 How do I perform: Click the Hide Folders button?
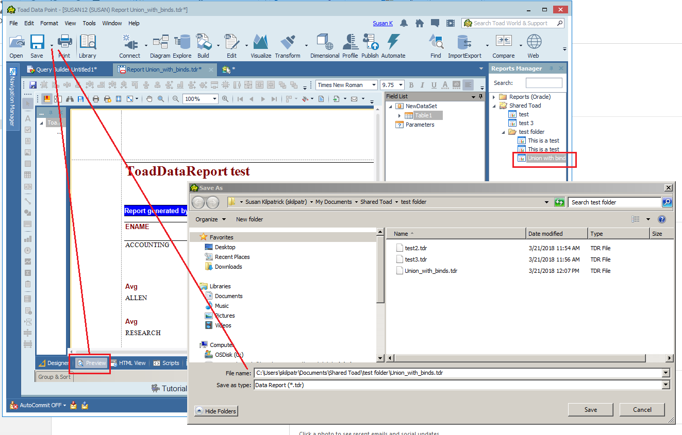coord(216,411)
